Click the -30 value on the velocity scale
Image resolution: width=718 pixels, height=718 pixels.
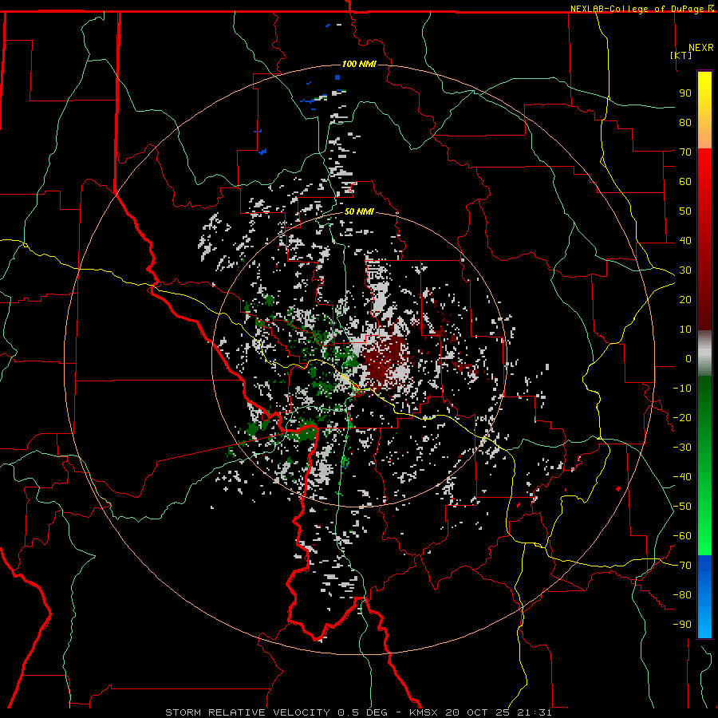click(x=682, y=448)
